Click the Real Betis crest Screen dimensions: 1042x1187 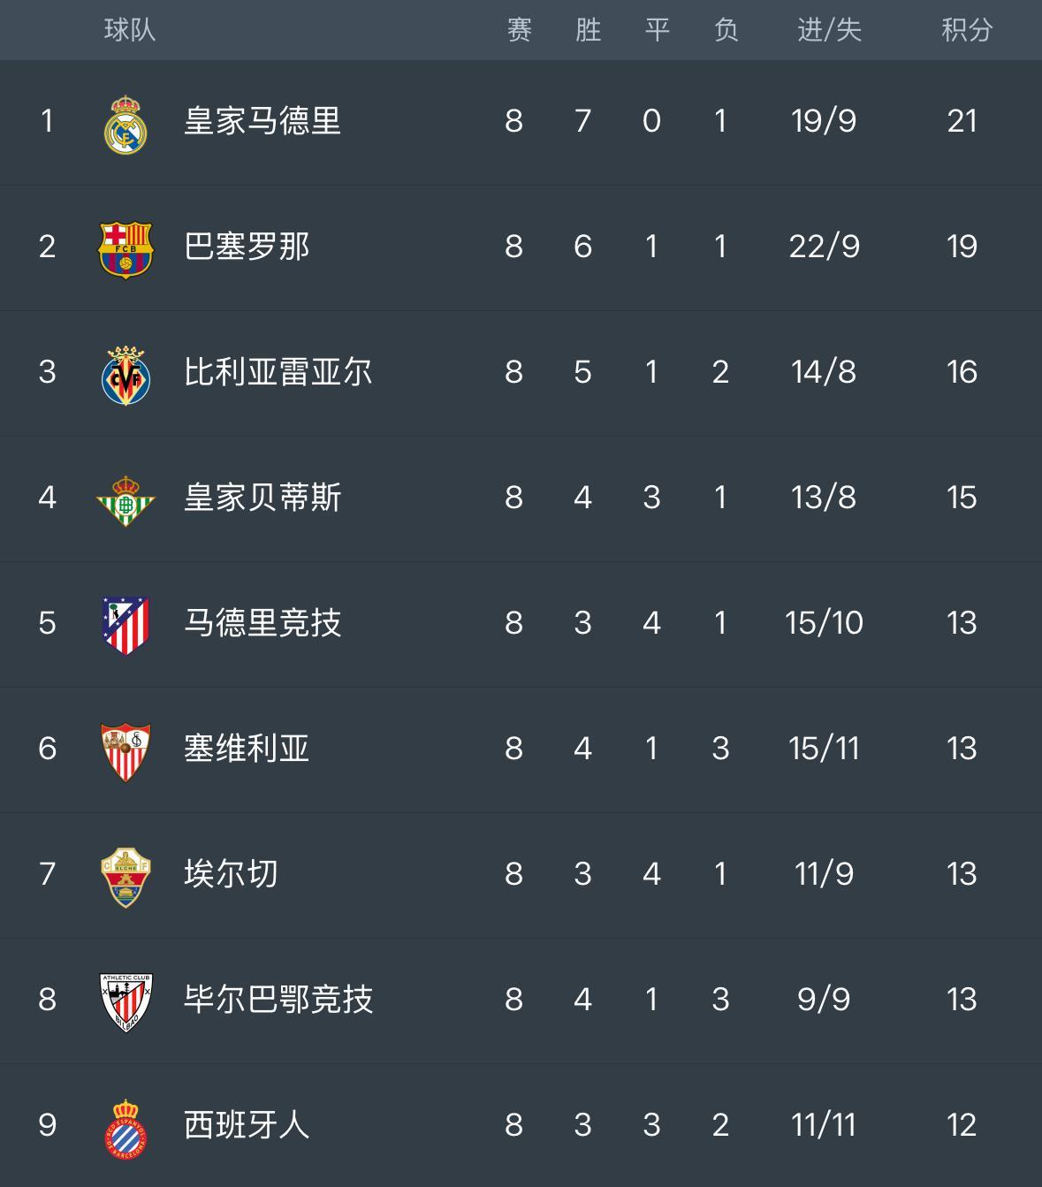pos(125,500)
